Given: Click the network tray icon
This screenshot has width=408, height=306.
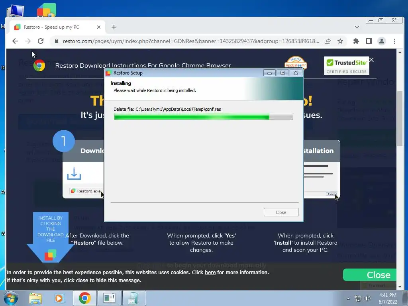Looking at the screenshot, I should click(358, 298).
